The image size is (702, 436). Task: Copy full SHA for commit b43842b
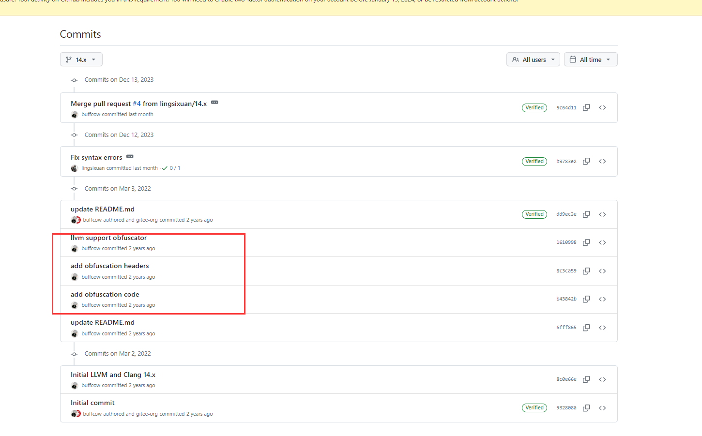pyautogui.click(x=586, y=299)
